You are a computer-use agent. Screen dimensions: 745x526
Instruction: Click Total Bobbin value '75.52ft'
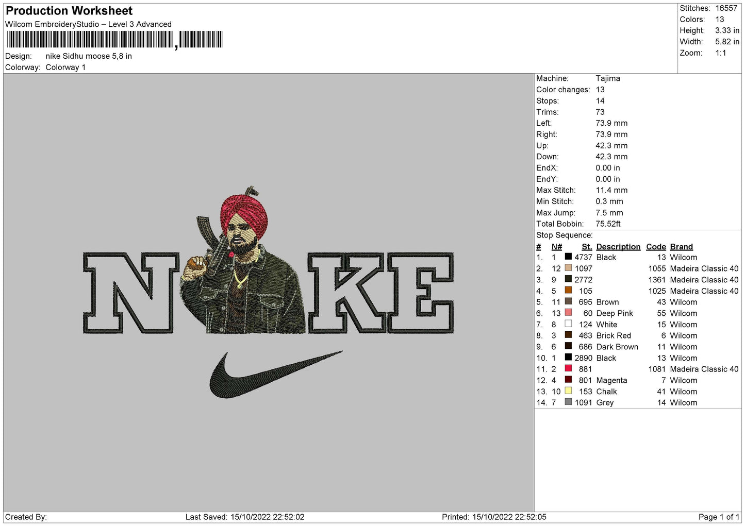608,224
